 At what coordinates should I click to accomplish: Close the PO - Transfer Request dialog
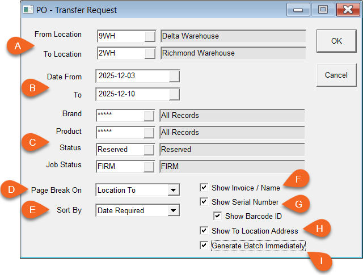click(345, 10)
